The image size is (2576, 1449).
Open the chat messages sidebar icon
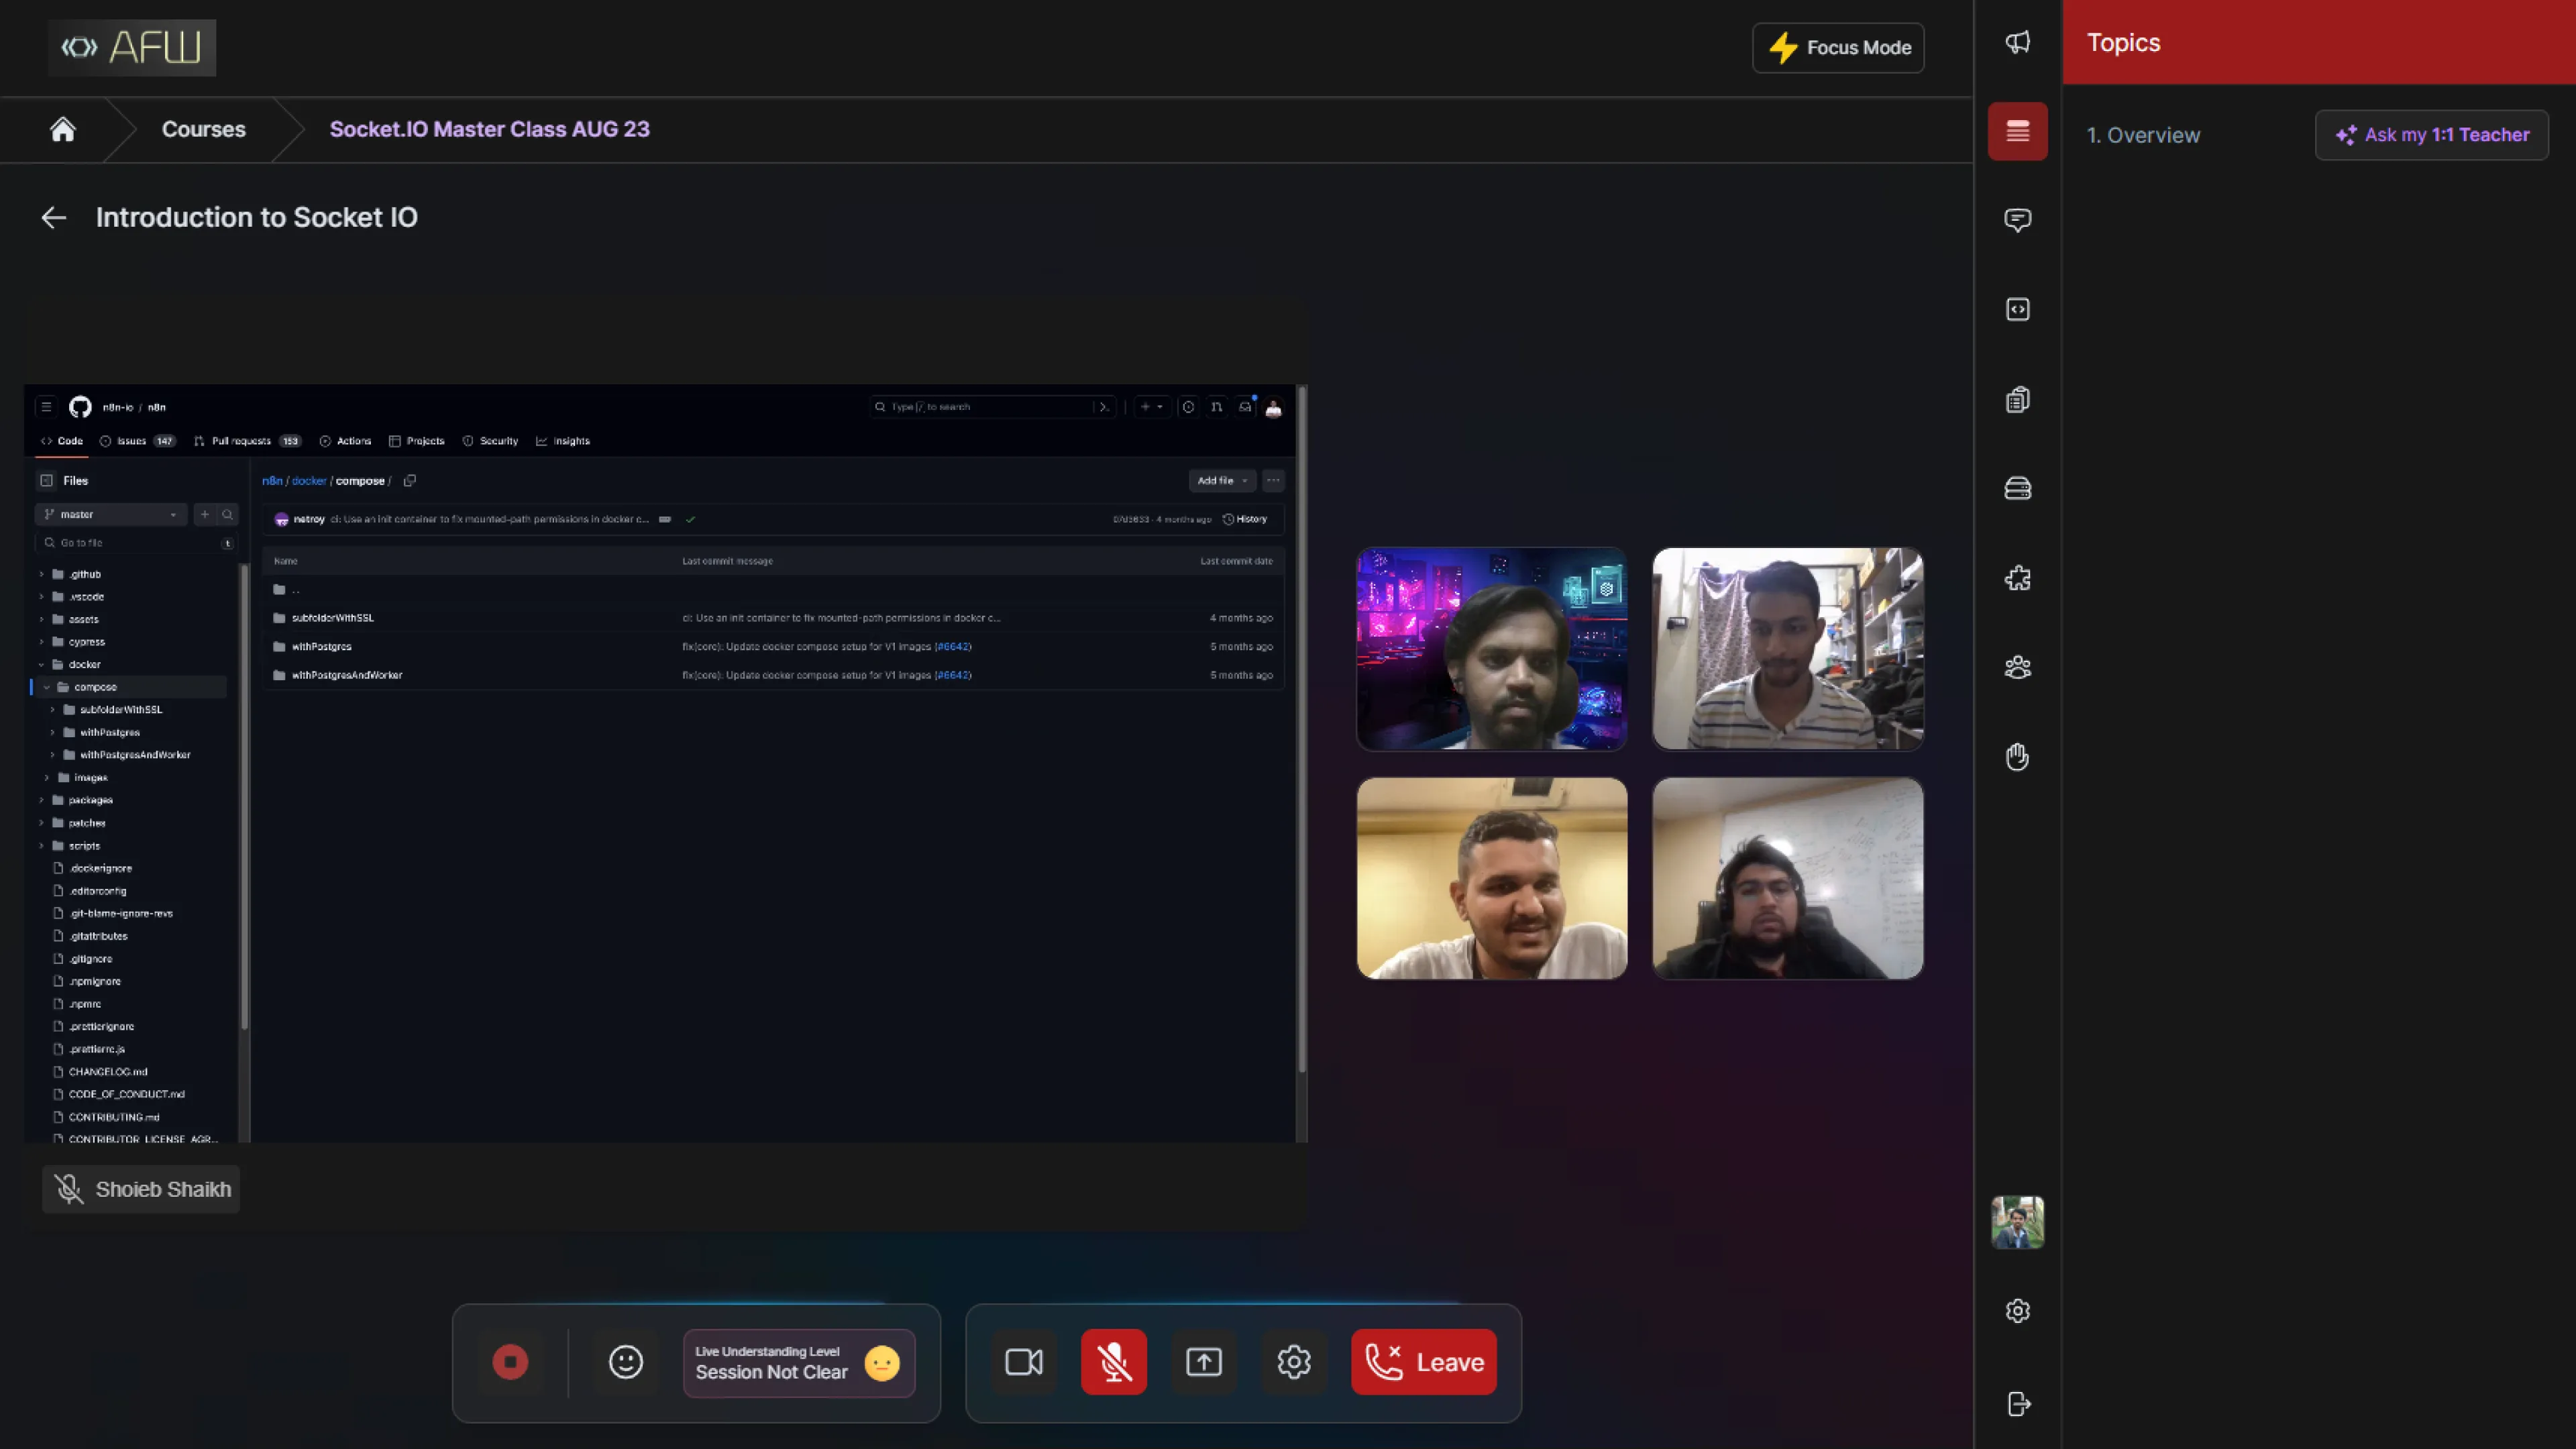[2017, 220]
